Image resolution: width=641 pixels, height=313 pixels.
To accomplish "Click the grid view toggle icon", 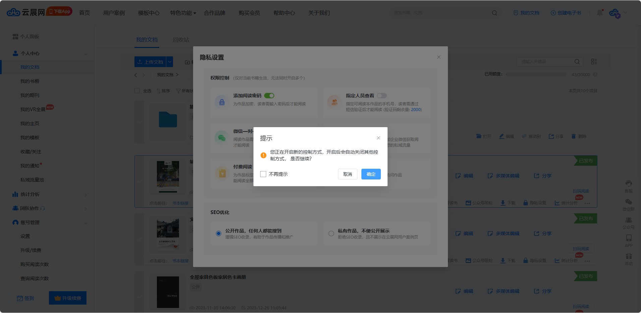I will pyautogui.click(x=594, y=62).
